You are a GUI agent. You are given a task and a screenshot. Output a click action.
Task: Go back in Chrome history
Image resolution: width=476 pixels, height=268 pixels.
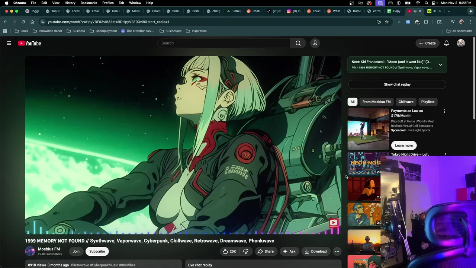(5, 22)
